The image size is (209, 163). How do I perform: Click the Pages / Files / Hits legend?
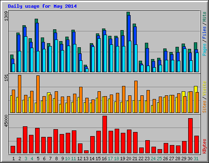pyautogui.click(x=205, y=34)
